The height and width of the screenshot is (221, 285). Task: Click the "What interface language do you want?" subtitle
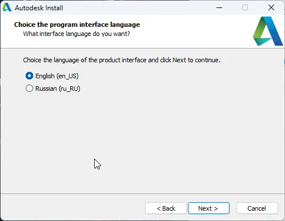[x=77, y=34]
